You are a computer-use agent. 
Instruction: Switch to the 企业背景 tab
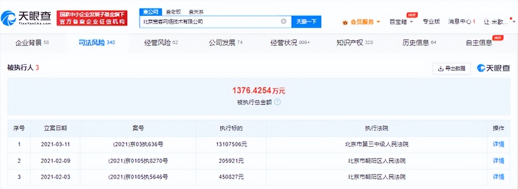pyautogui.click(x=32, y=43)
